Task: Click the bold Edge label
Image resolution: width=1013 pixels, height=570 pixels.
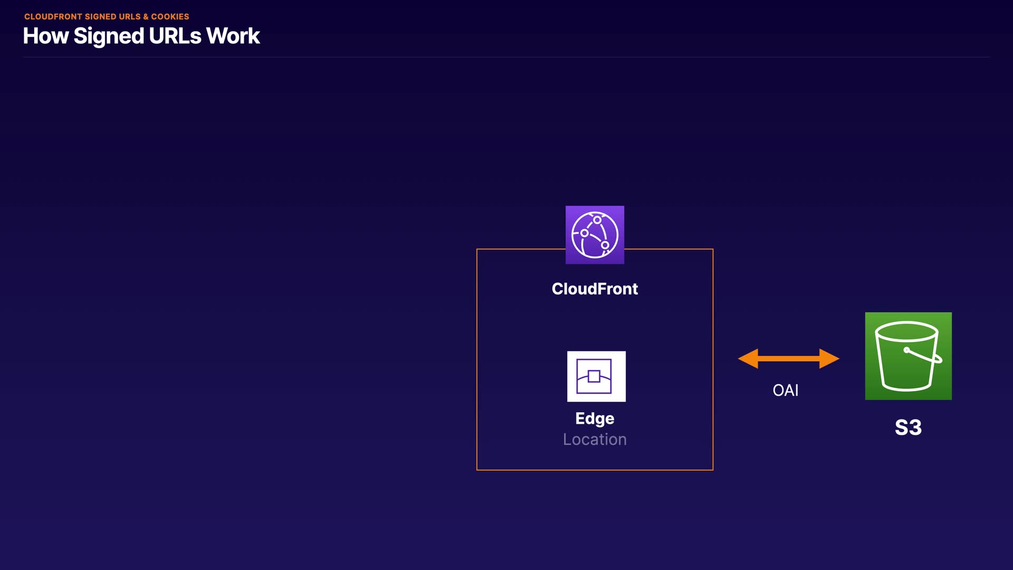Action: pos(595,418)
